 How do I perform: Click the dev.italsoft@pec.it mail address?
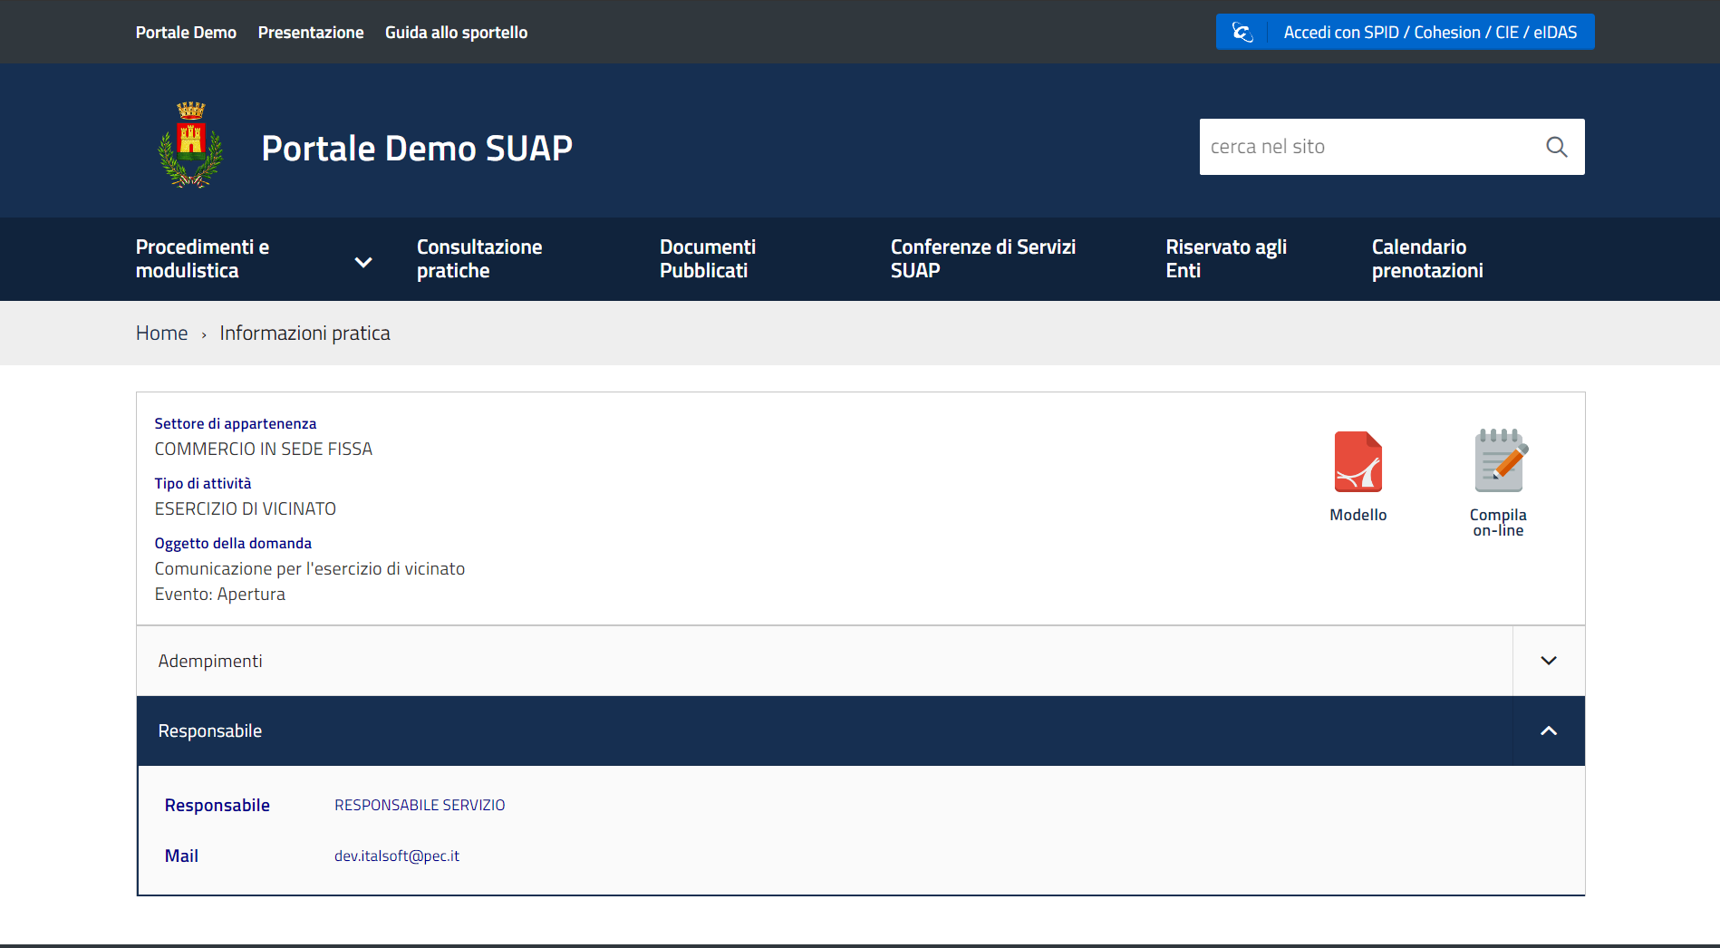397,856
